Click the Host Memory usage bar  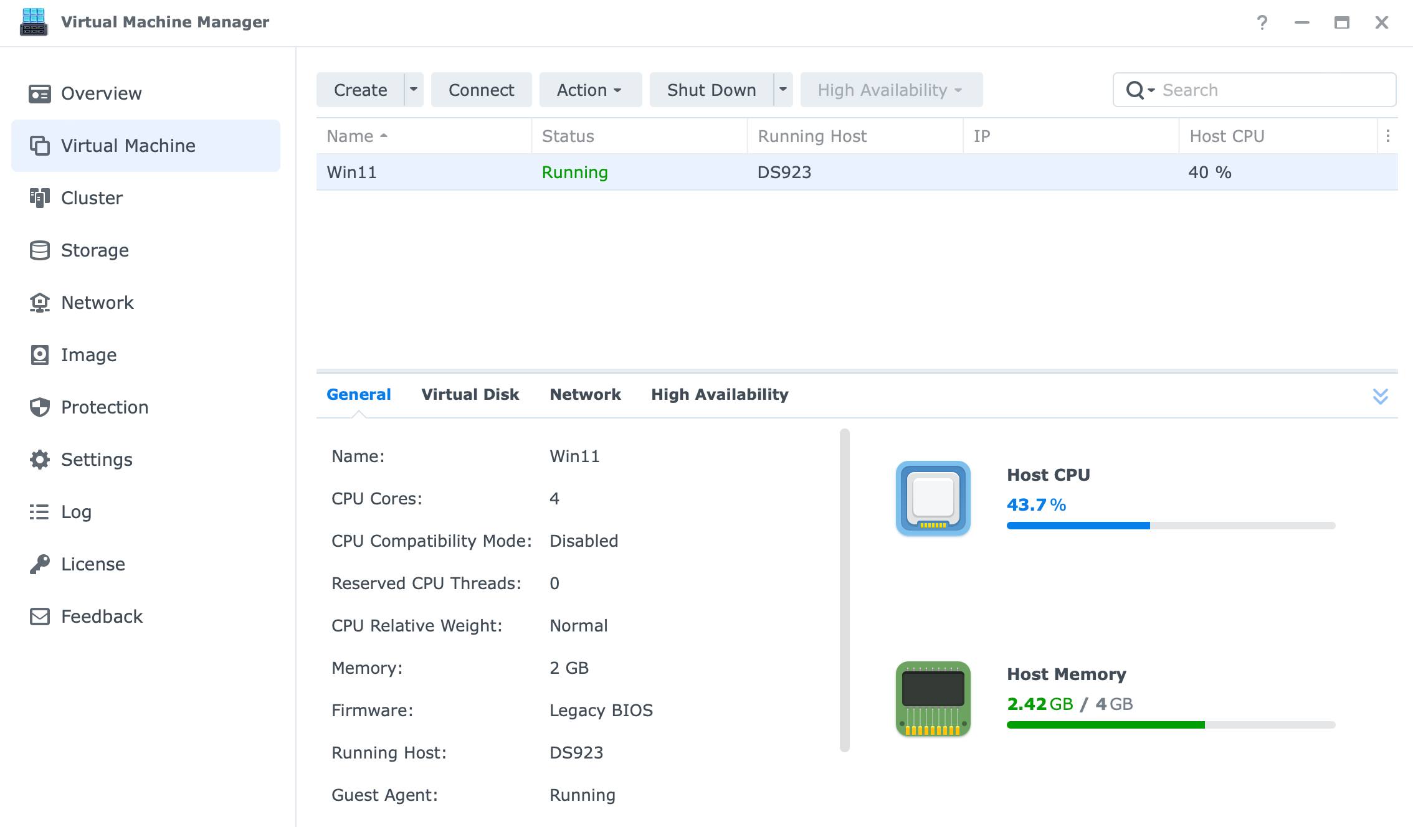click(x=1171, y=725)
